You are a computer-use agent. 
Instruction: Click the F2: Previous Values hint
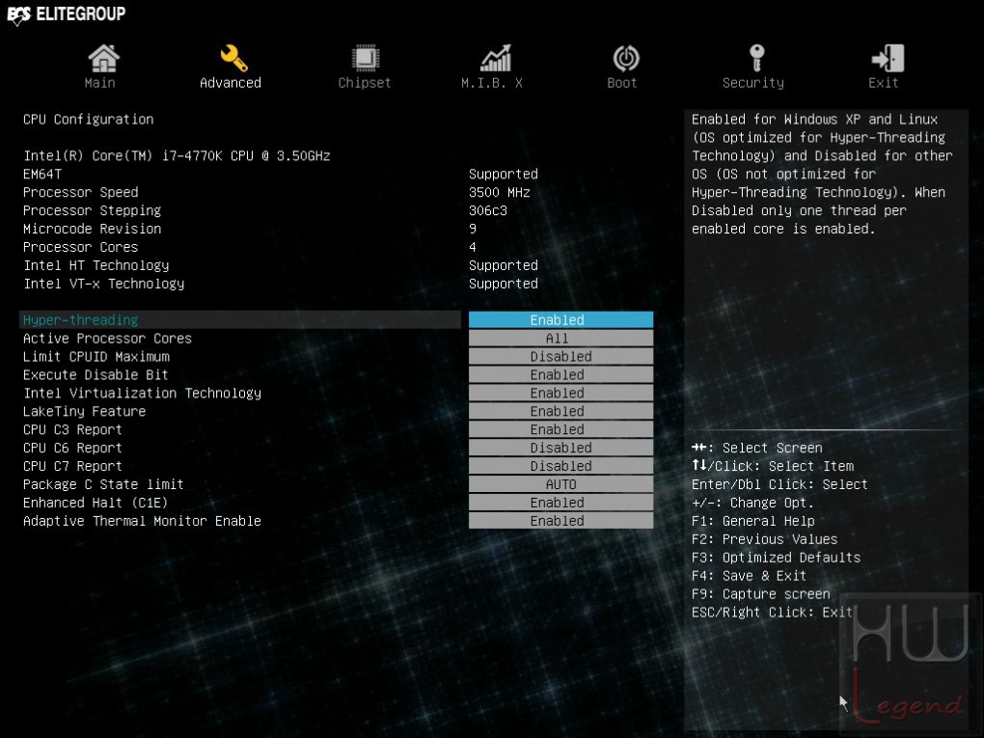tap(764, 539)
